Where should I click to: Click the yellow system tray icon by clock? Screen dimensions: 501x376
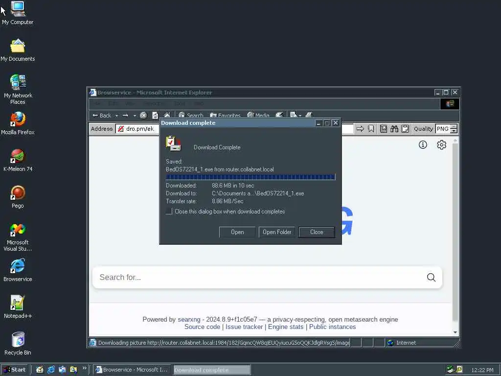[459, 370]
